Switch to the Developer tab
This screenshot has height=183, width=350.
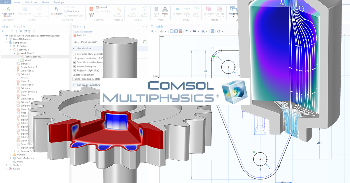point(59,2)
